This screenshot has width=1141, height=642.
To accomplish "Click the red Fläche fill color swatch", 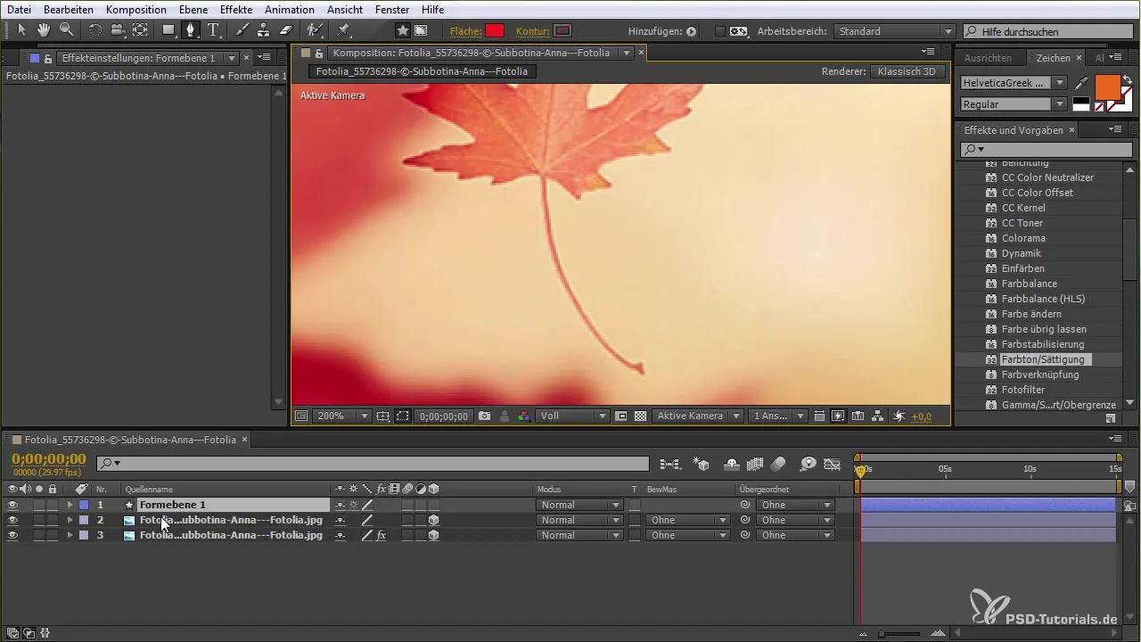I will (495, 31).
